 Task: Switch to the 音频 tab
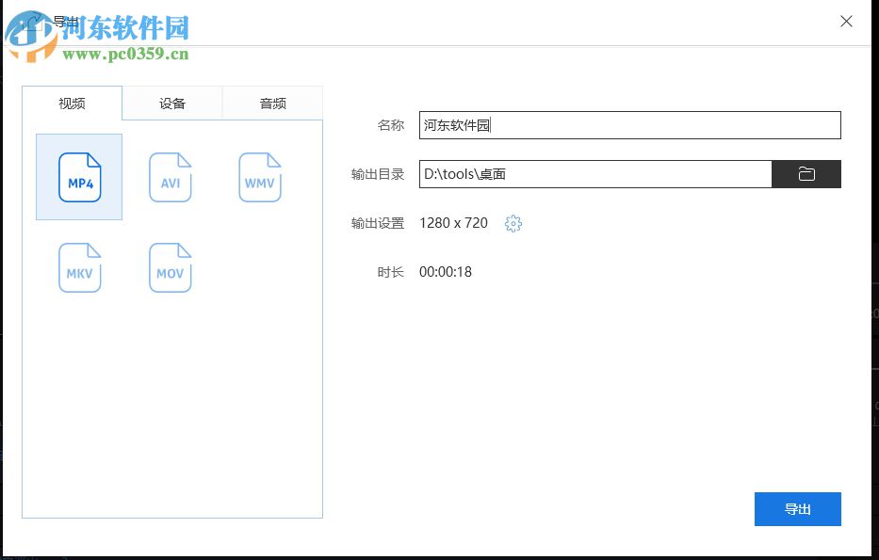(272, 104)
